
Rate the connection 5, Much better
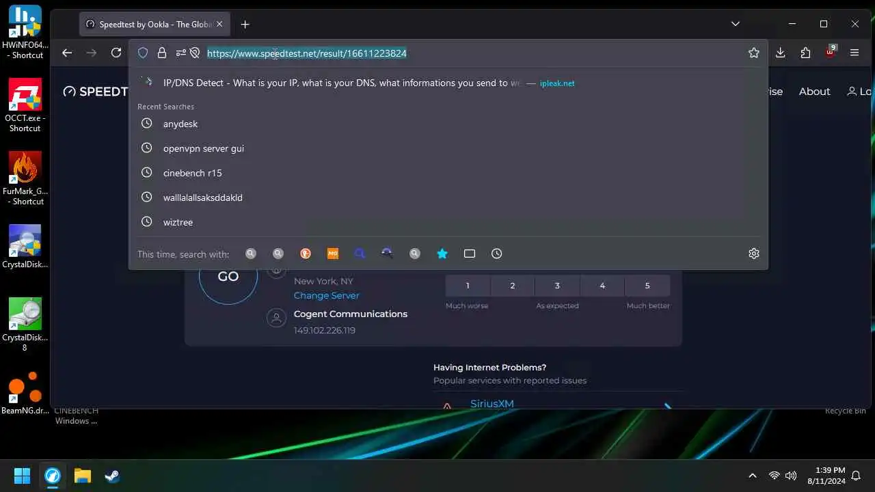[x=647, y=286]
